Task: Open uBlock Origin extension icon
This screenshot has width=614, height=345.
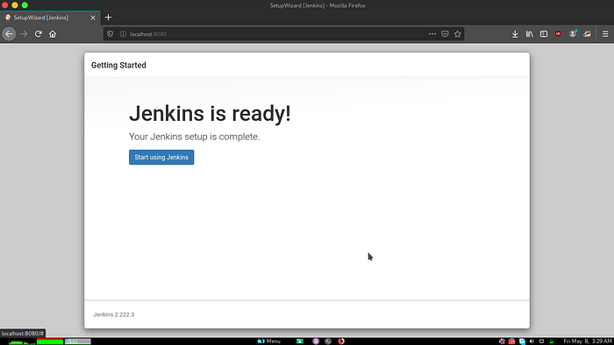Action: tap(559, 34)
